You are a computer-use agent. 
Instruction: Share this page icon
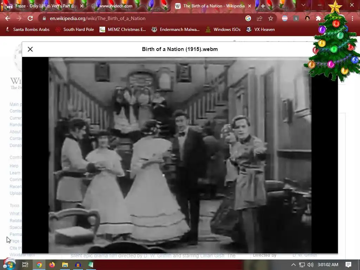(259, 18)
